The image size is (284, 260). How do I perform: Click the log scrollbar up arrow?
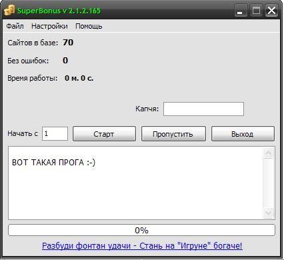[268, 153]
